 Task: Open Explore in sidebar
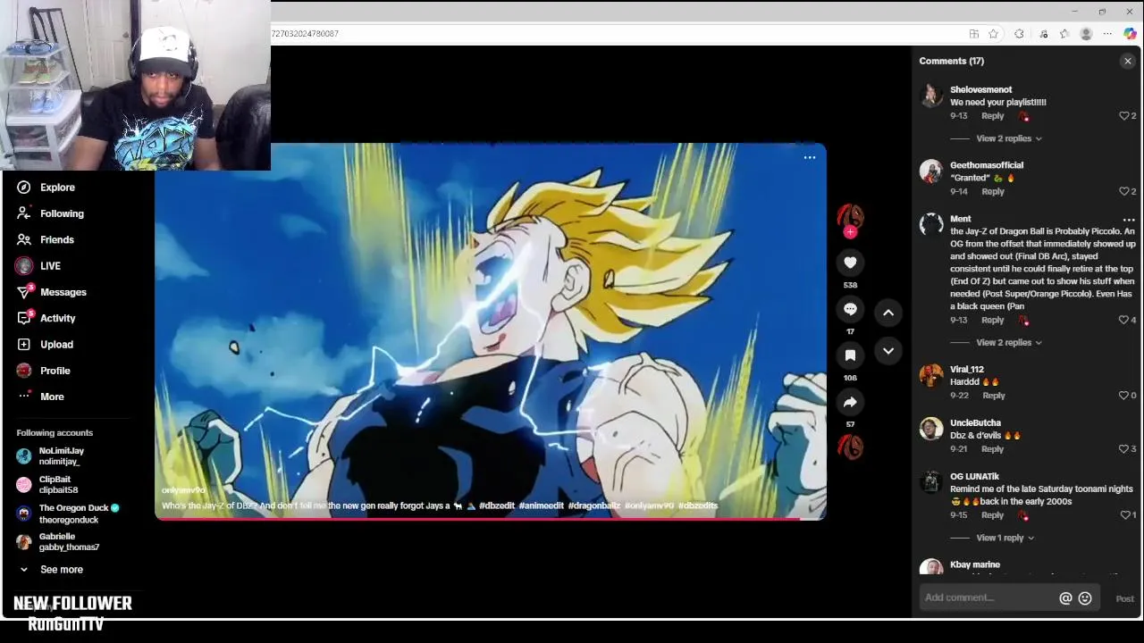pyautogui.click(x=46, y=188)
